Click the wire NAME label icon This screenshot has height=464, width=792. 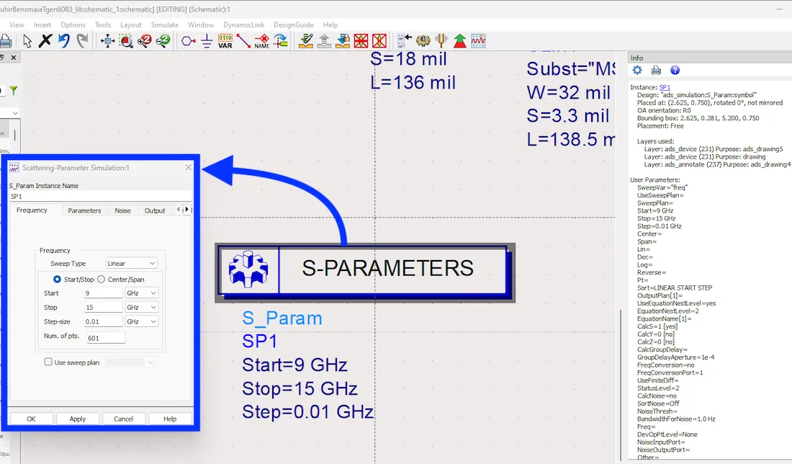point(261,41)
